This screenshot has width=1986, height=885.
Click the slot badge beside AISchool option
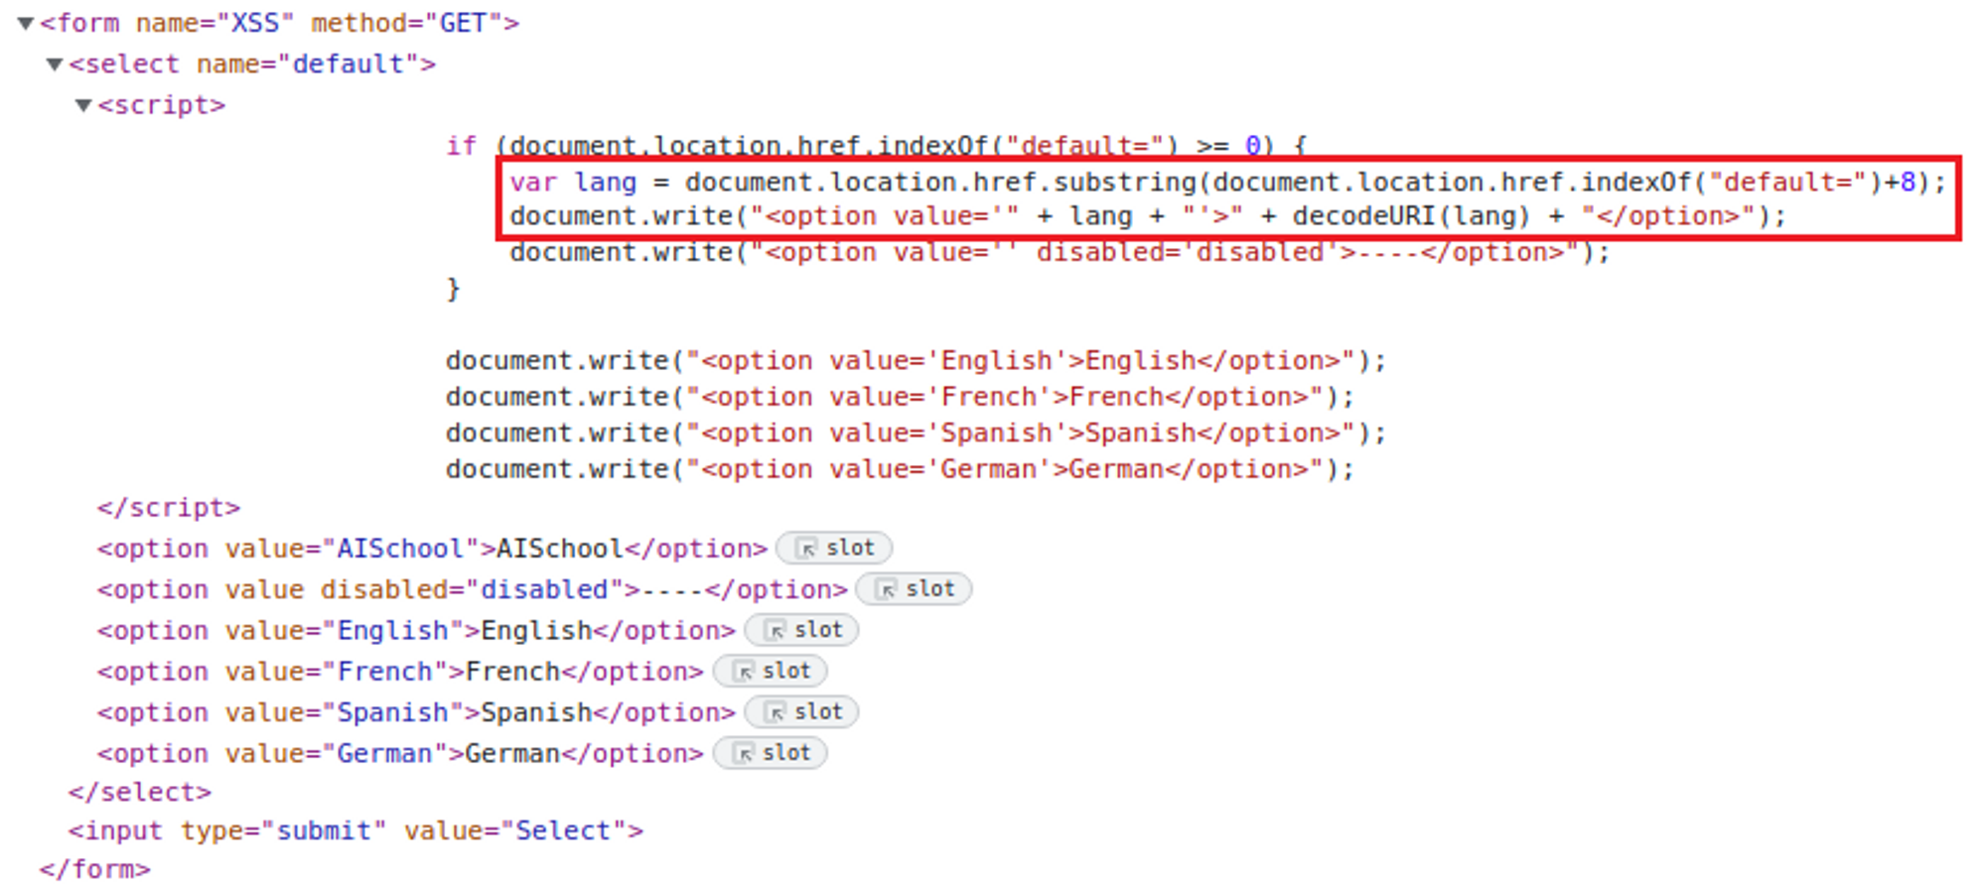[x=834, y=548]
